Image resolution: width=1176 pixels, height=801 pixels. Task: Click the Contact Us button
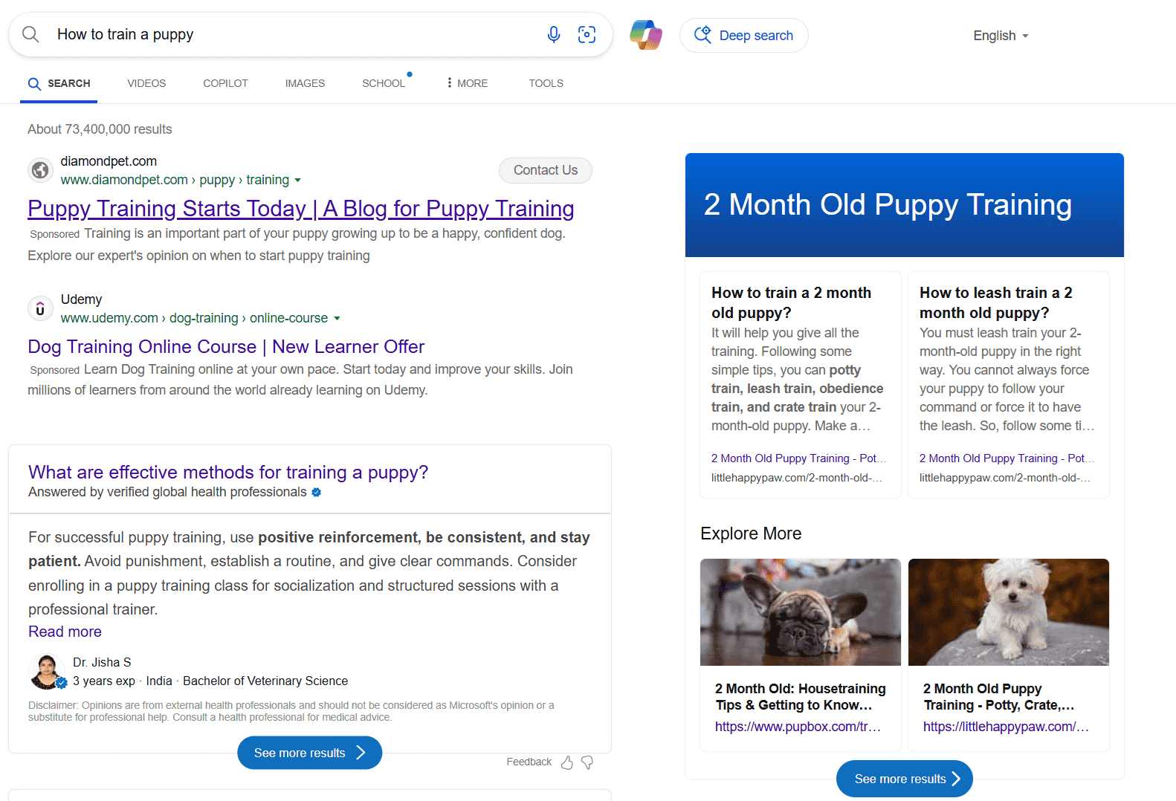pos(545,170)
